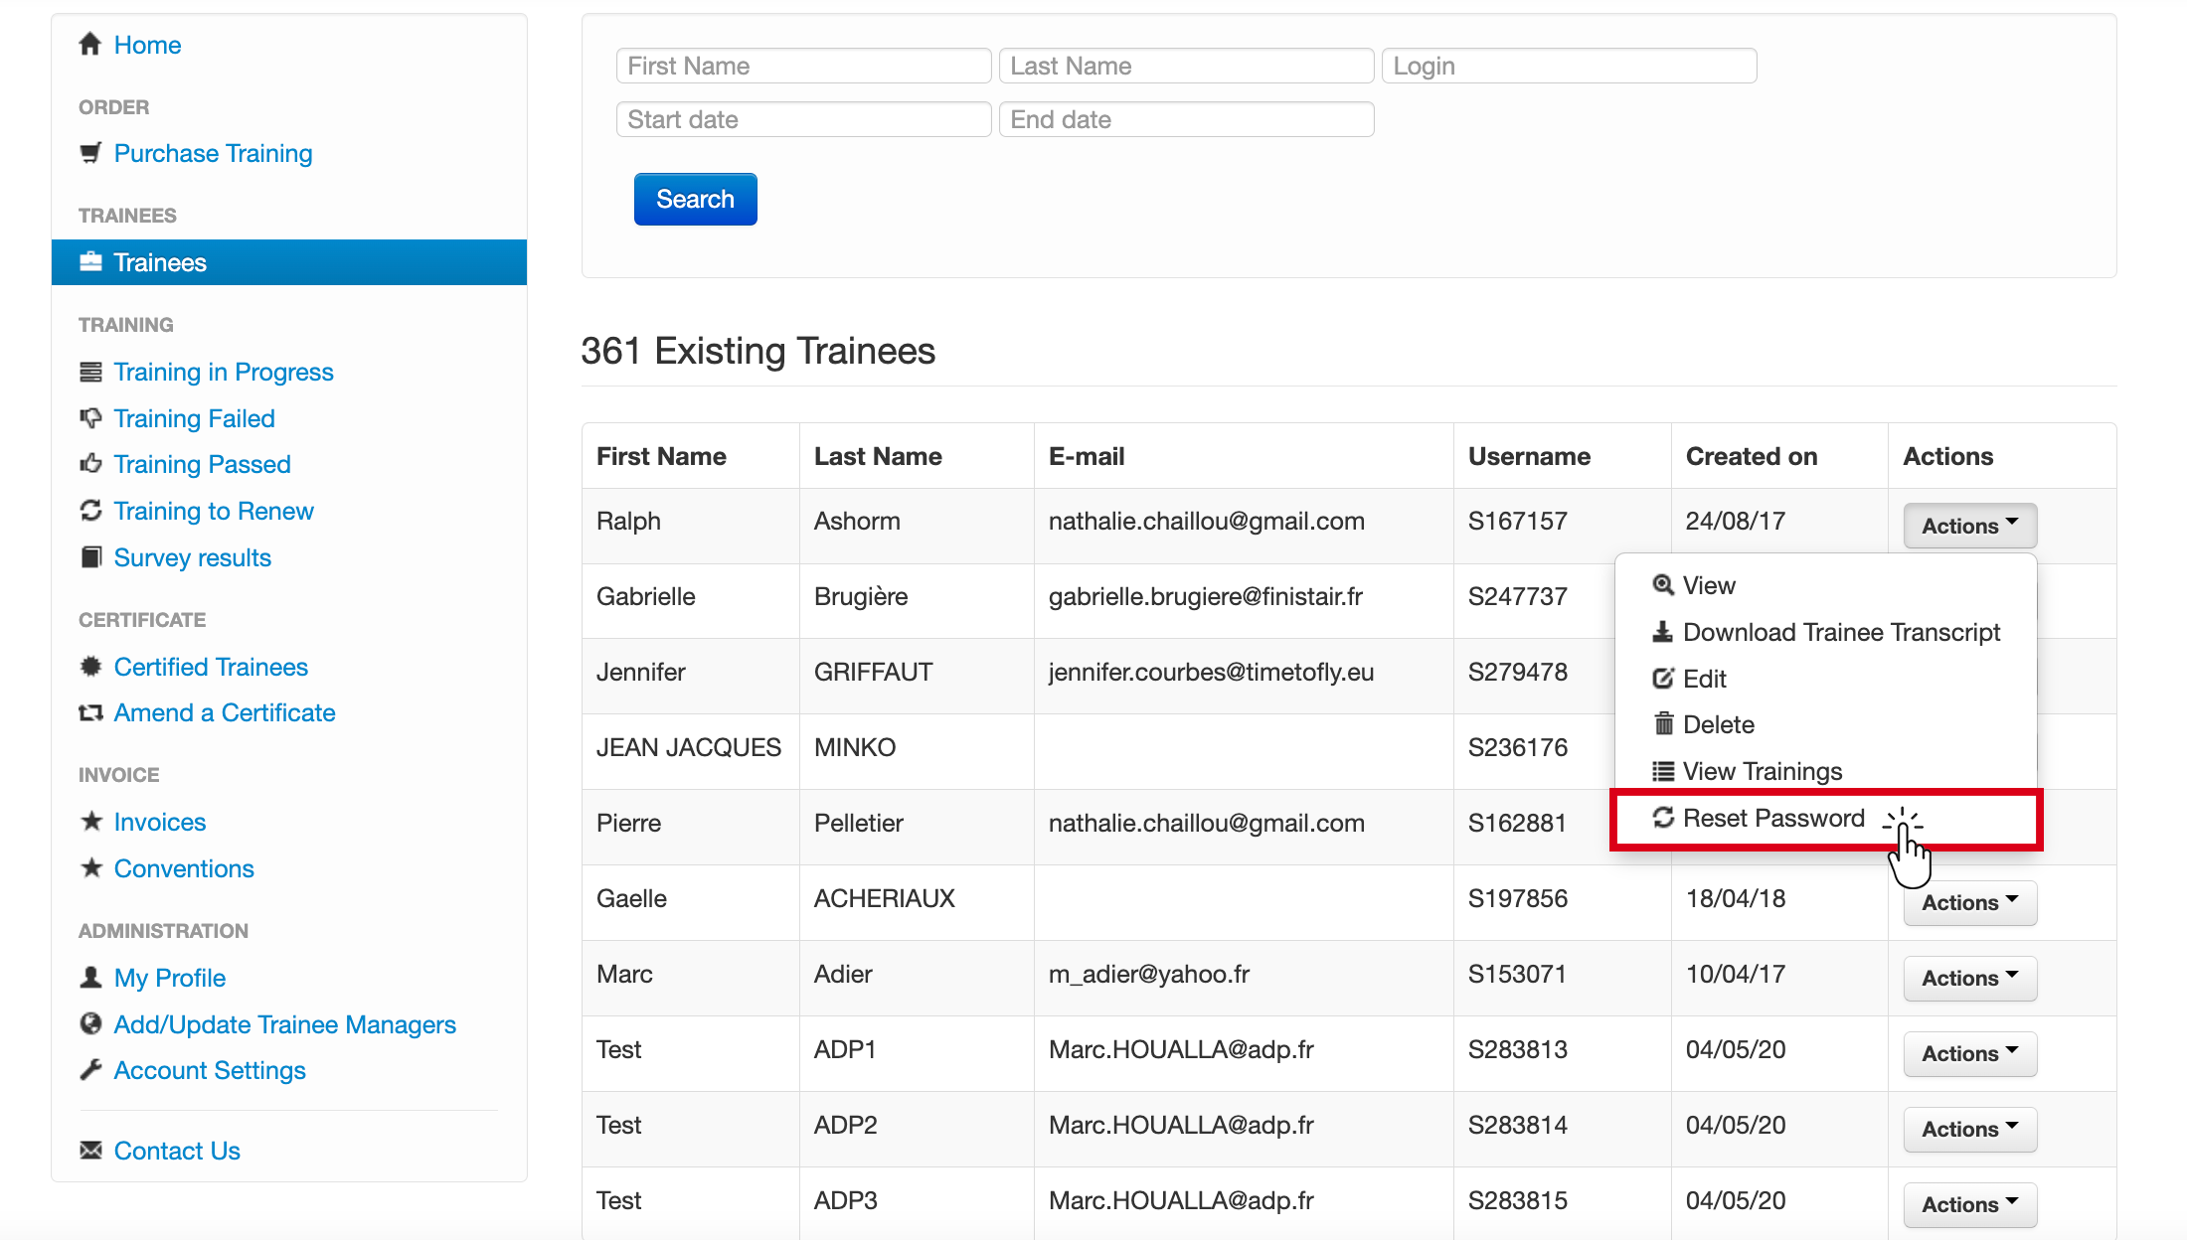Screen dimensions: 2187x1240
Task: Open the Contact Us link
Action: coord(177,1151)
